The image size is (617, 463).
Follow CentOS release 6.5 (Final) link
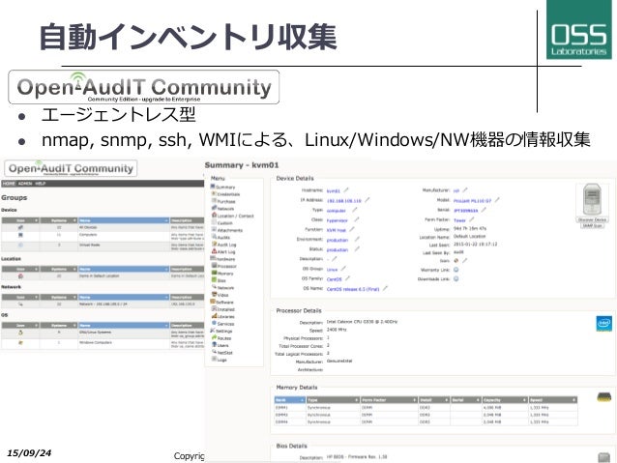coord(353,289)
